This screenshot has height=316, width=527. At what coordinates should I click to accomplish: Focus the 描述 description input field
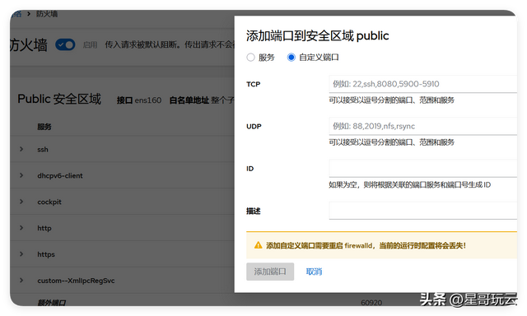pos(422,211)
